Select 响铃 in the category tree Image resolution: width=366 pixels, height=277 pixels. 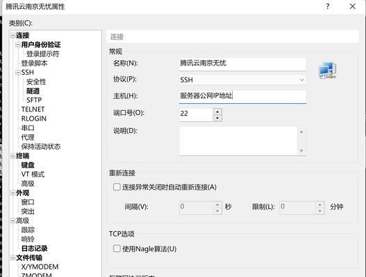(28, 239)
